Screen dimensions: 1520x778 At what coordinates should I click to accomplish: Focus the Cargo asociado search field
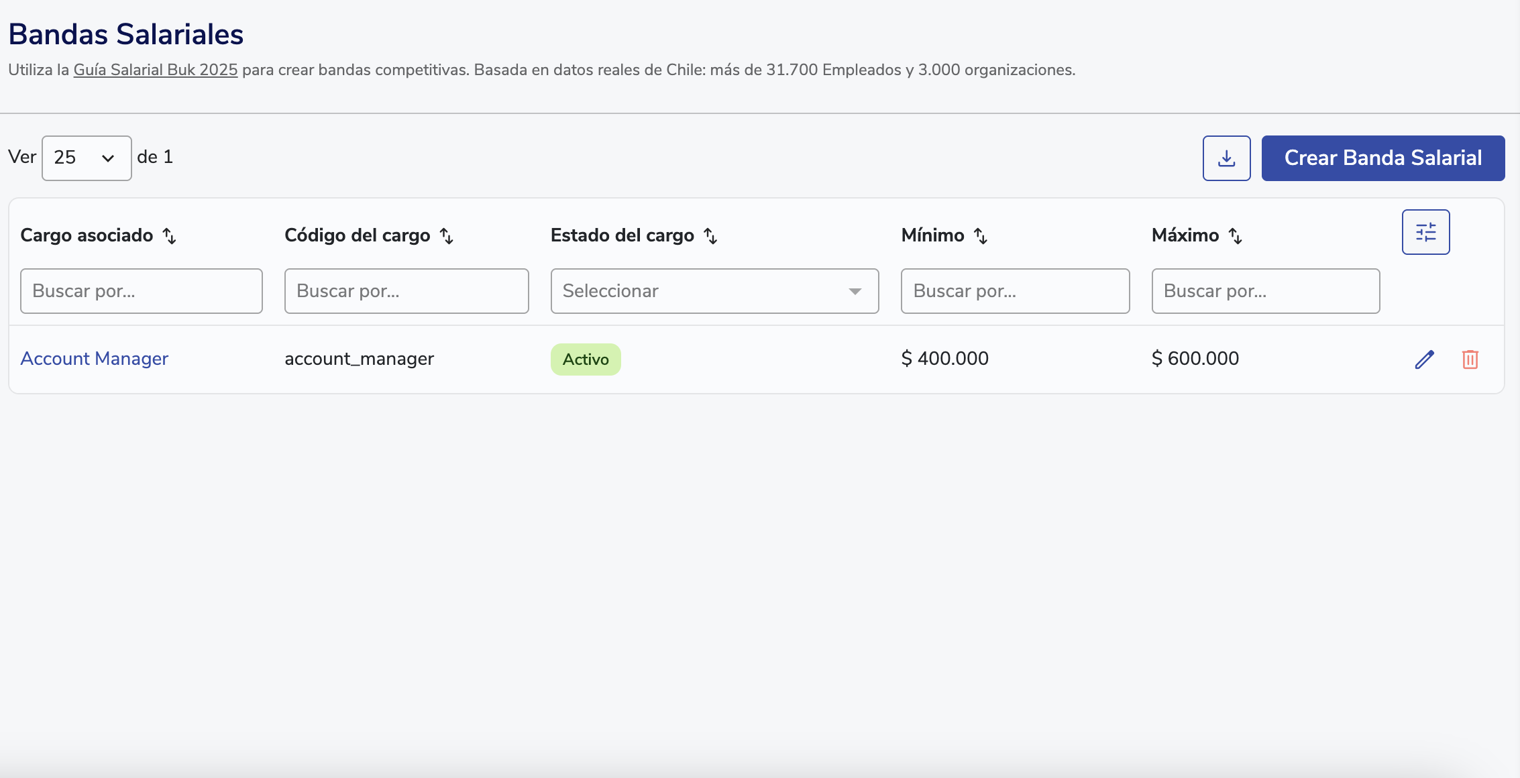click(142, 291)
